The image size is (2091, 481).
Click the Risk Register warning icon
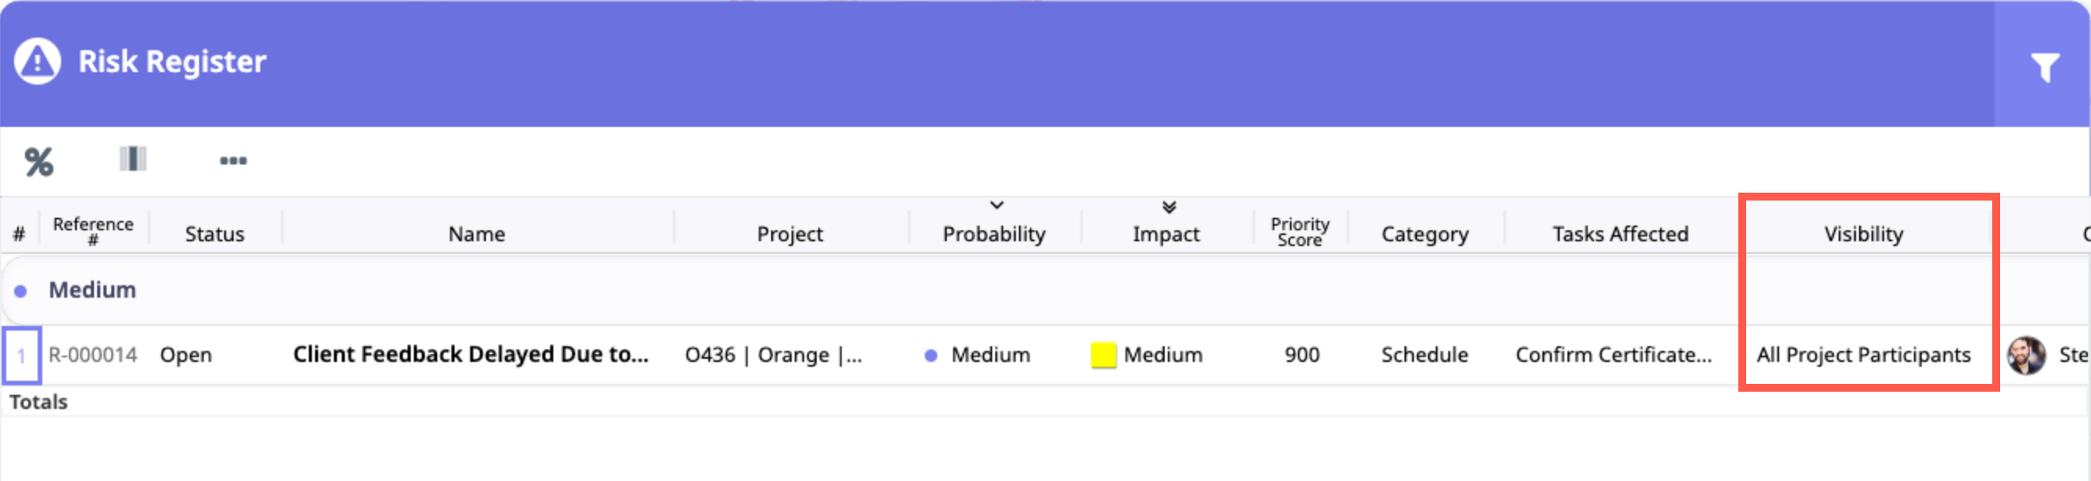click(x=38, y=62)
